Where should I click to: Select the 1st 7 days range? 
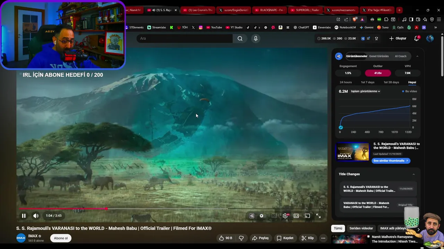coord(368,82)
